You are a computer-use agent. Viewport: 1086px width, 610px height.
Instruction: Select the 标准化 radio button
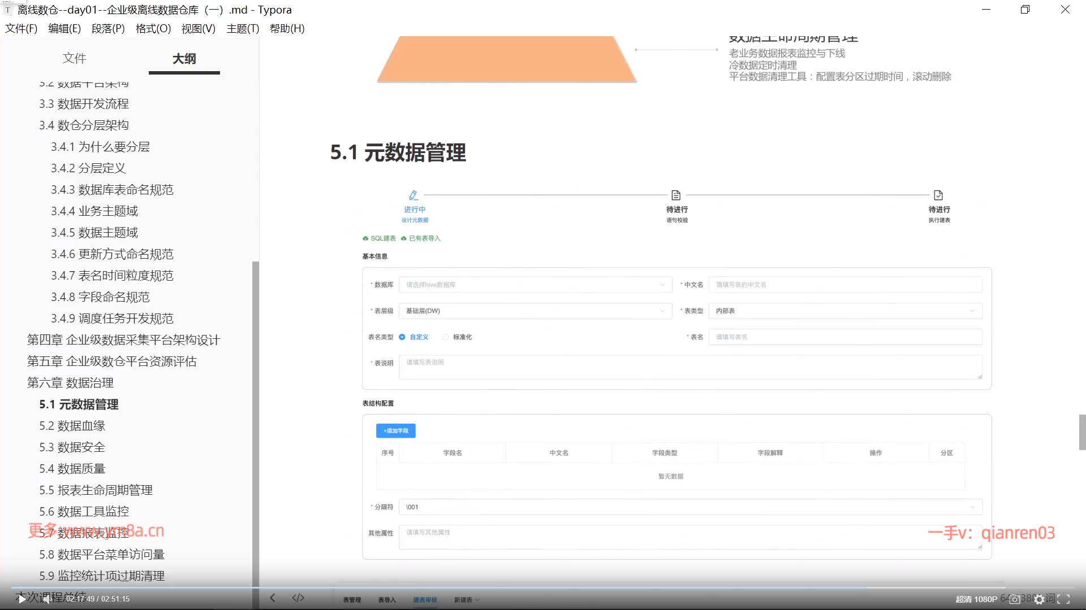[446, 337]
